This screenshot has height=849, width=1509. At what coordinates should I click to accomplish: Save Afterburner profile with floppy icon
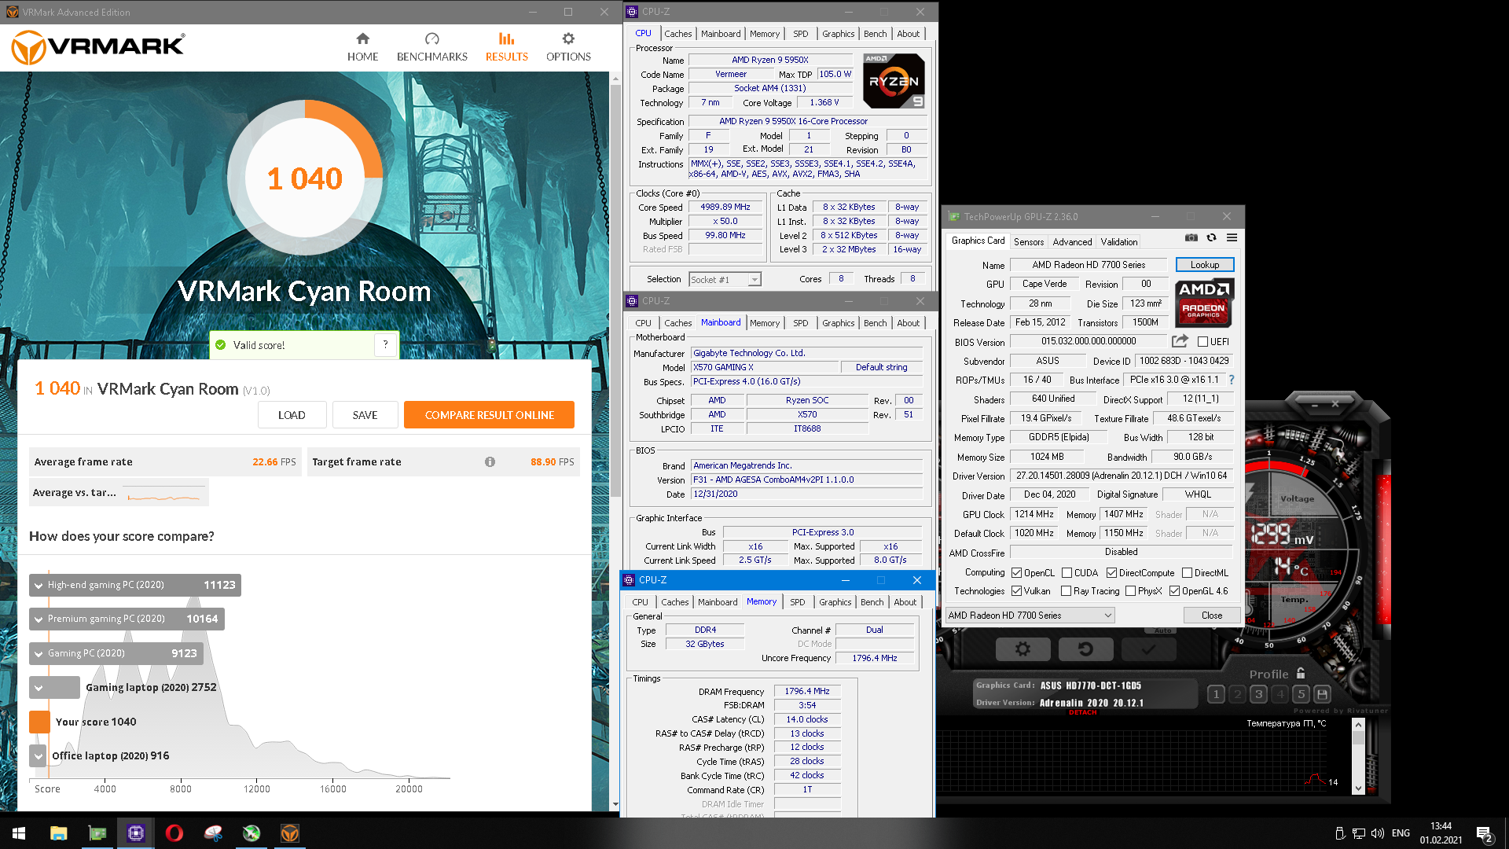click(1322, 694)
